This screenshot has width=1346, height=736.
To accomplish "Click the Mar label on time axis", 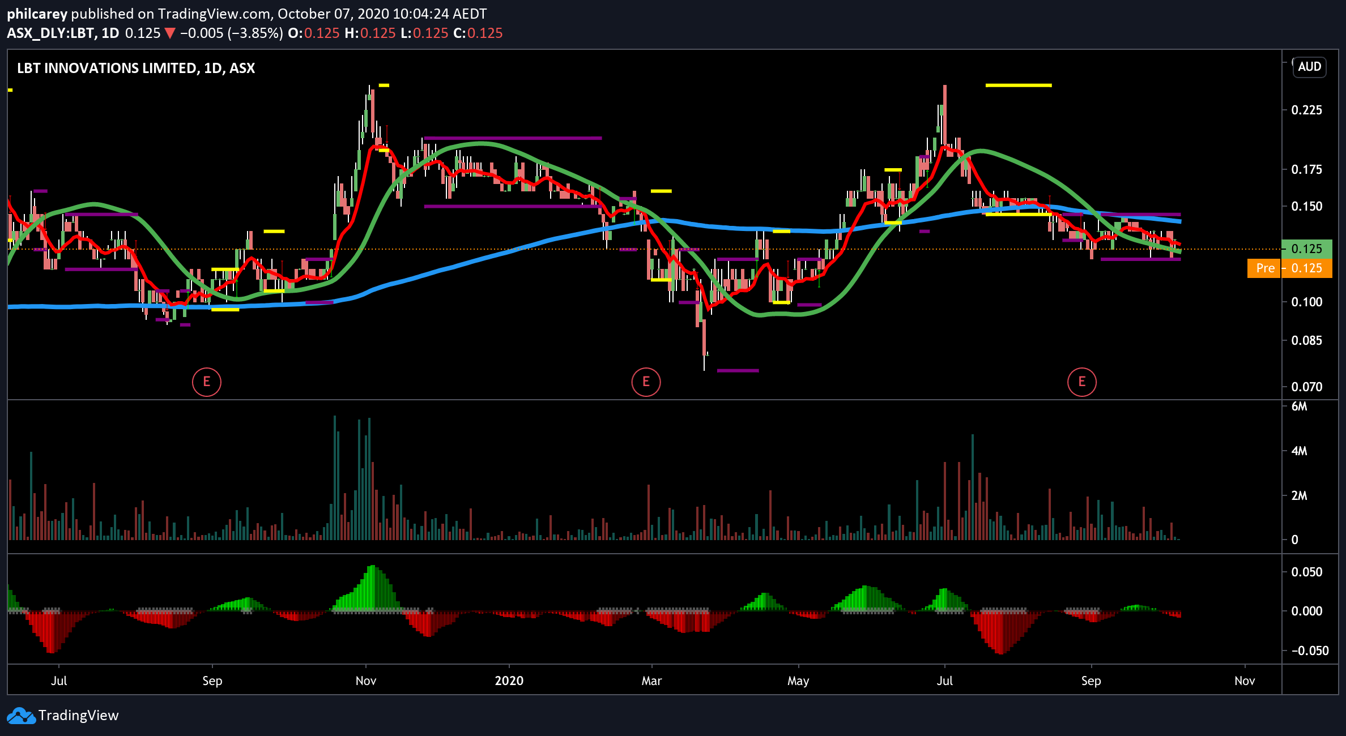I will coord(651,681).
